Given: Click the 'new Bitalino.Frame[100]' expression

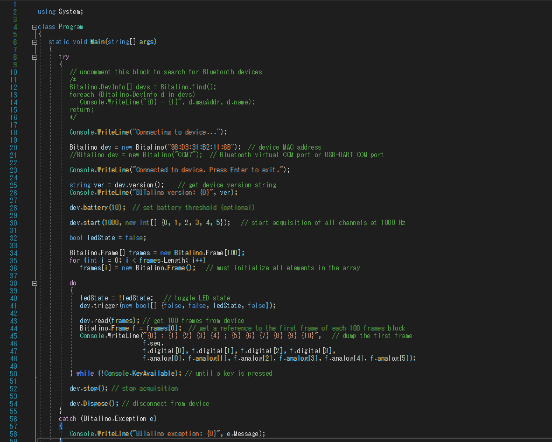Looking at the screenshot, I should click(201, 253).
